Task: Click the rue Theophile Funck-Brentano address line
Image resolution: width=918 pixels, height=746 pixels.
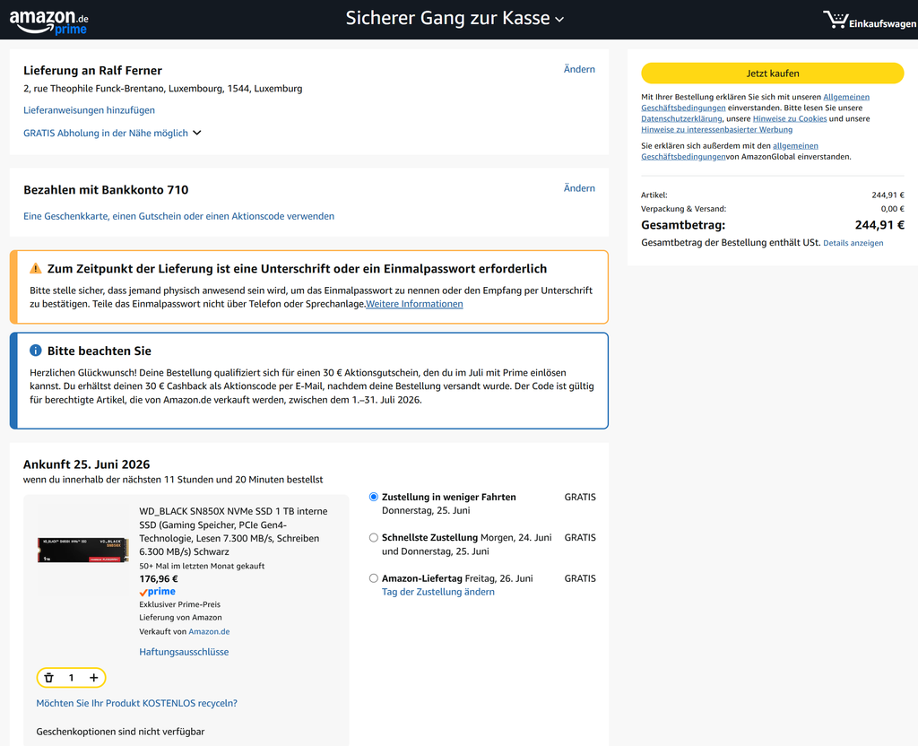Action: pyautogui.click(x=163, y=89)
